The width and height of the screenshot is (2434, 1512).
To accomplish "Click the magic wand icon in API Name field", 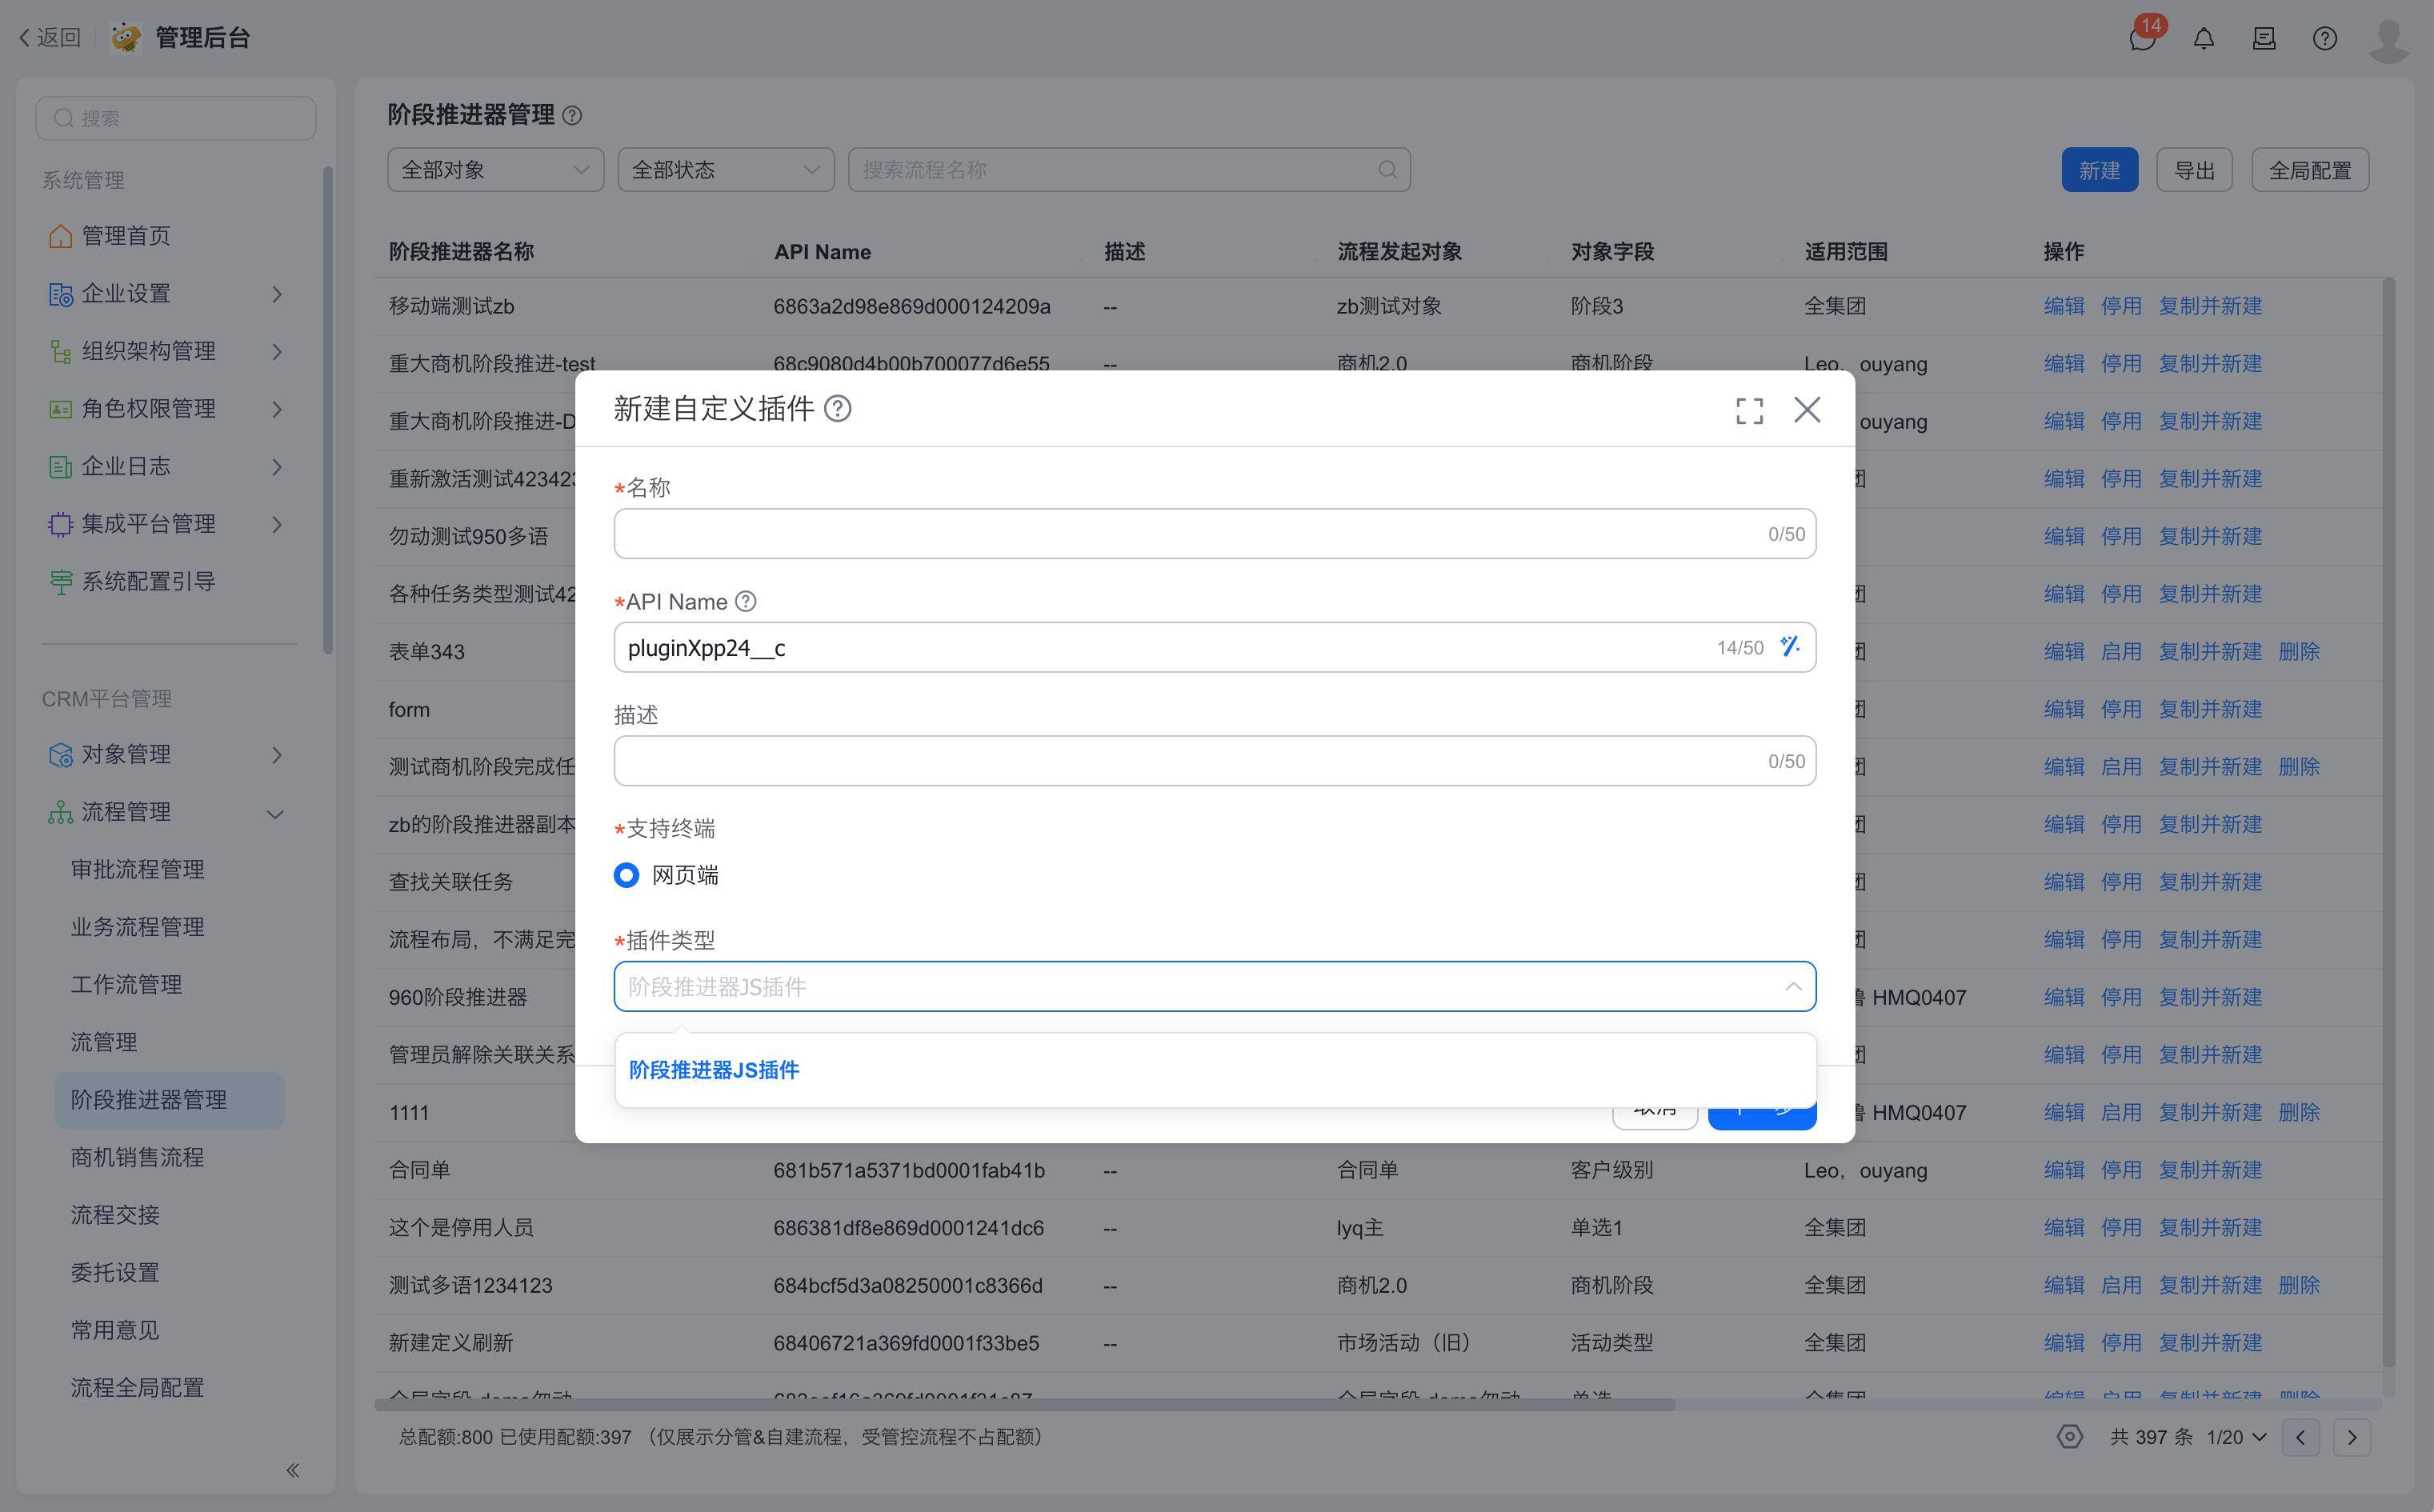I will pos(1789,647).
